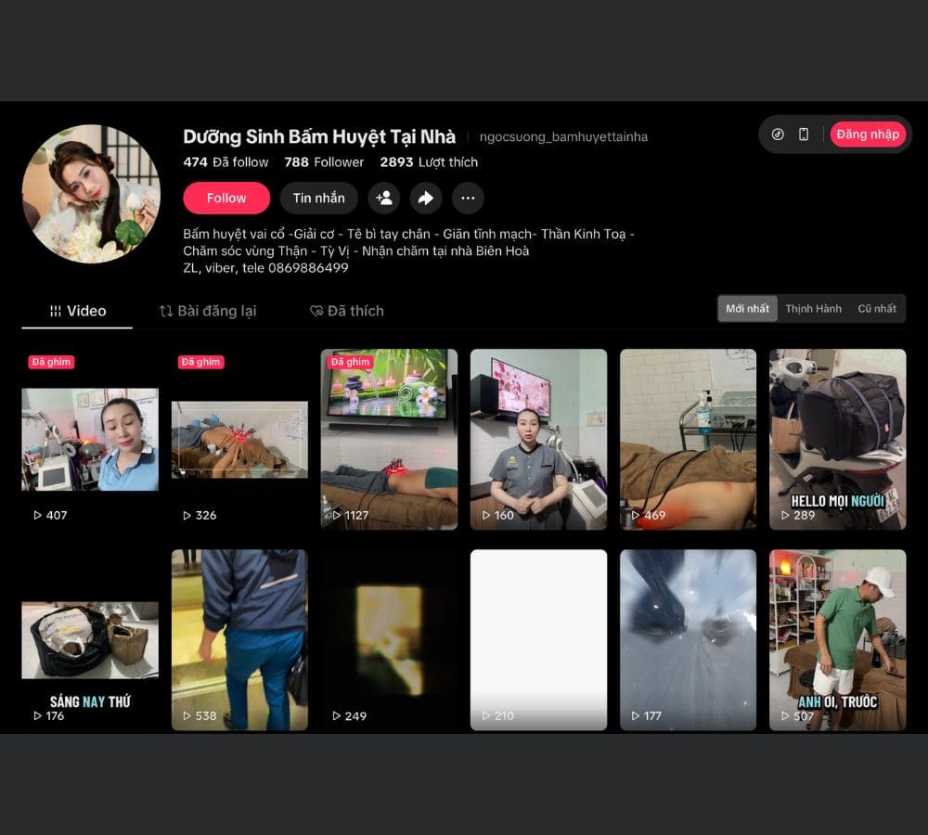The height and width of the screenshot is (835, 928).
Task: Click the phone number 0869886499 in bio
Action: pyautogui.click(x=308, y=268)
